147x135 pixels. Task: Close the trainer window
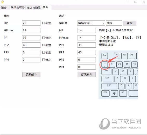pos(144,2)
